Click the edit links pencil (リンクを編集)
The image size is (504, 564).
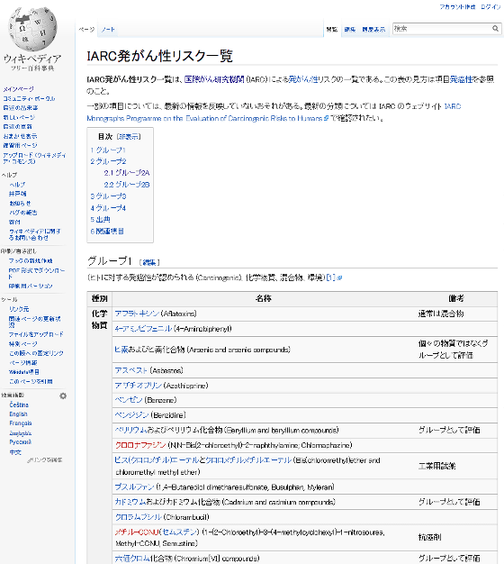44,459
